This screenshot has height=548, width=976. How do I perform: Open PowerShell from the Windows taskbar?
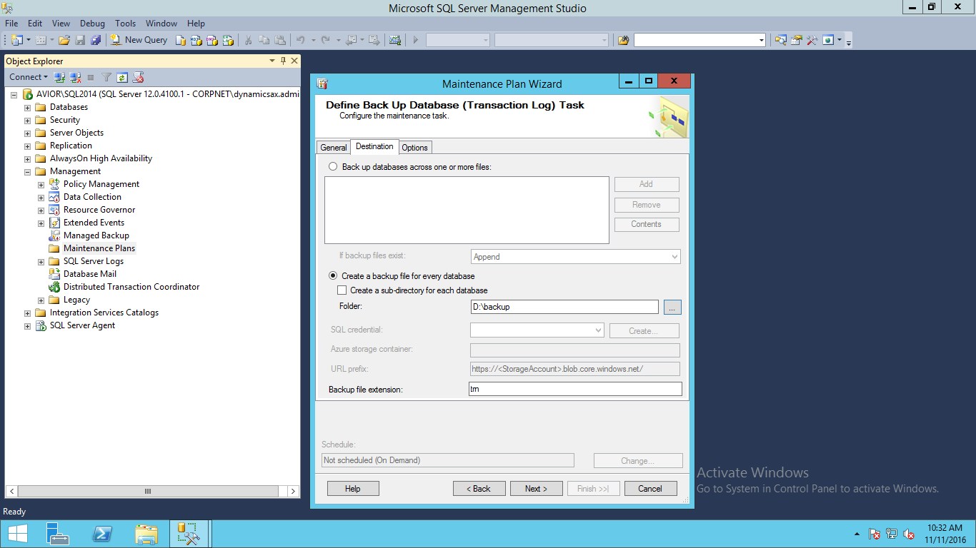coord(102,534)
